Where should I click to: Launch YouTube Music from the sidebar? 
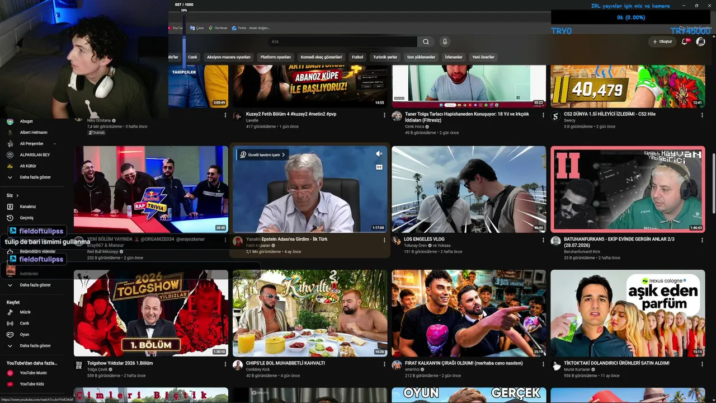(34, 373)
